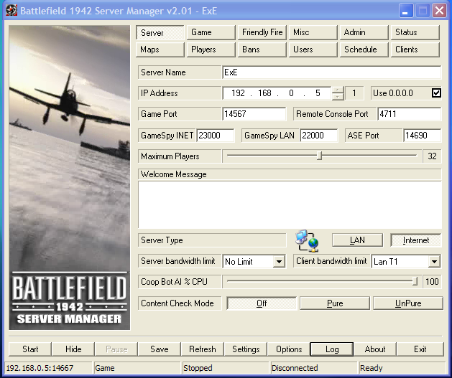Image resolution: width=452 pixels, height=378 pixels.
Task: Click the Coop Bot AI % CPU slider thumb
Action: tap(415, 281)
